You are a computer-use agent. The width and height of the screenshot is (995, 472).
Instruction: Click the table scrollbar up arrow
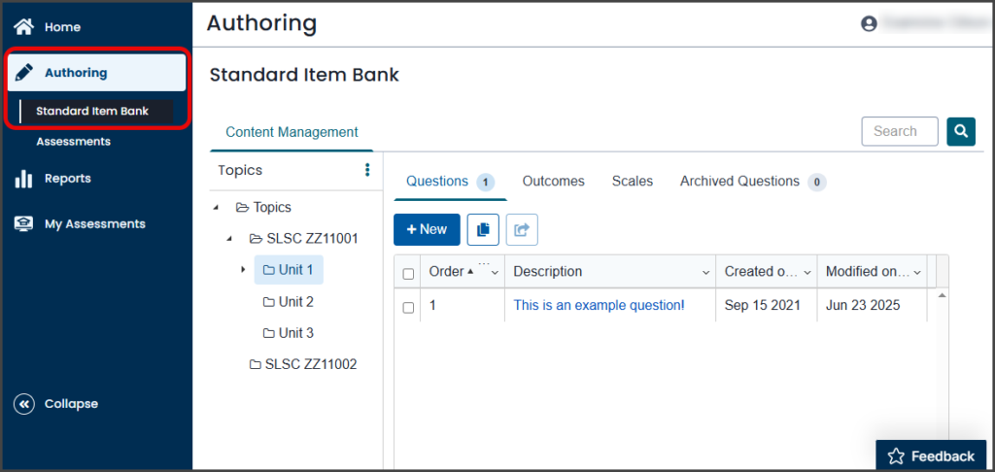(942, 295)
